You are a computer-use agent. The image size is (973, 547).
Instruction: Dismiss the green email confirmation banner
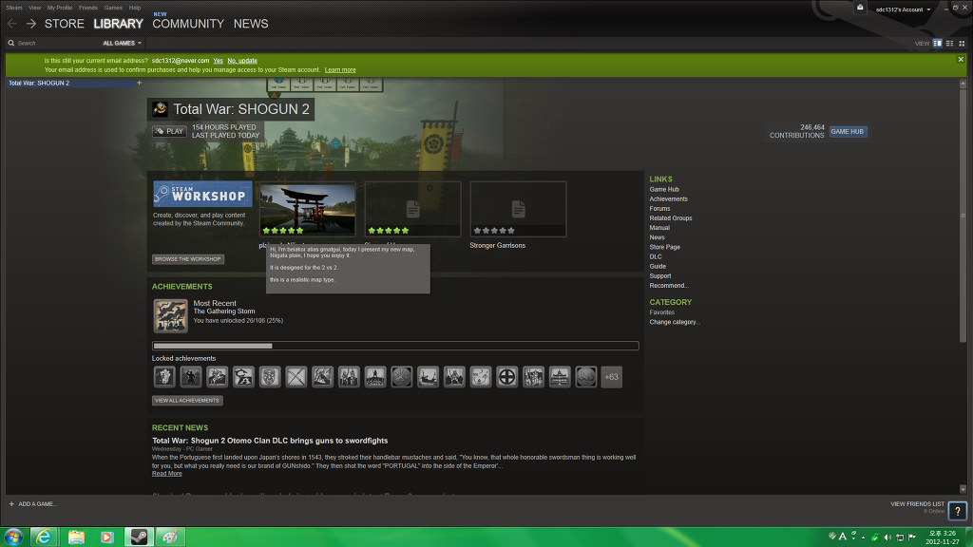pyautogui.click(x=961, y=60)
